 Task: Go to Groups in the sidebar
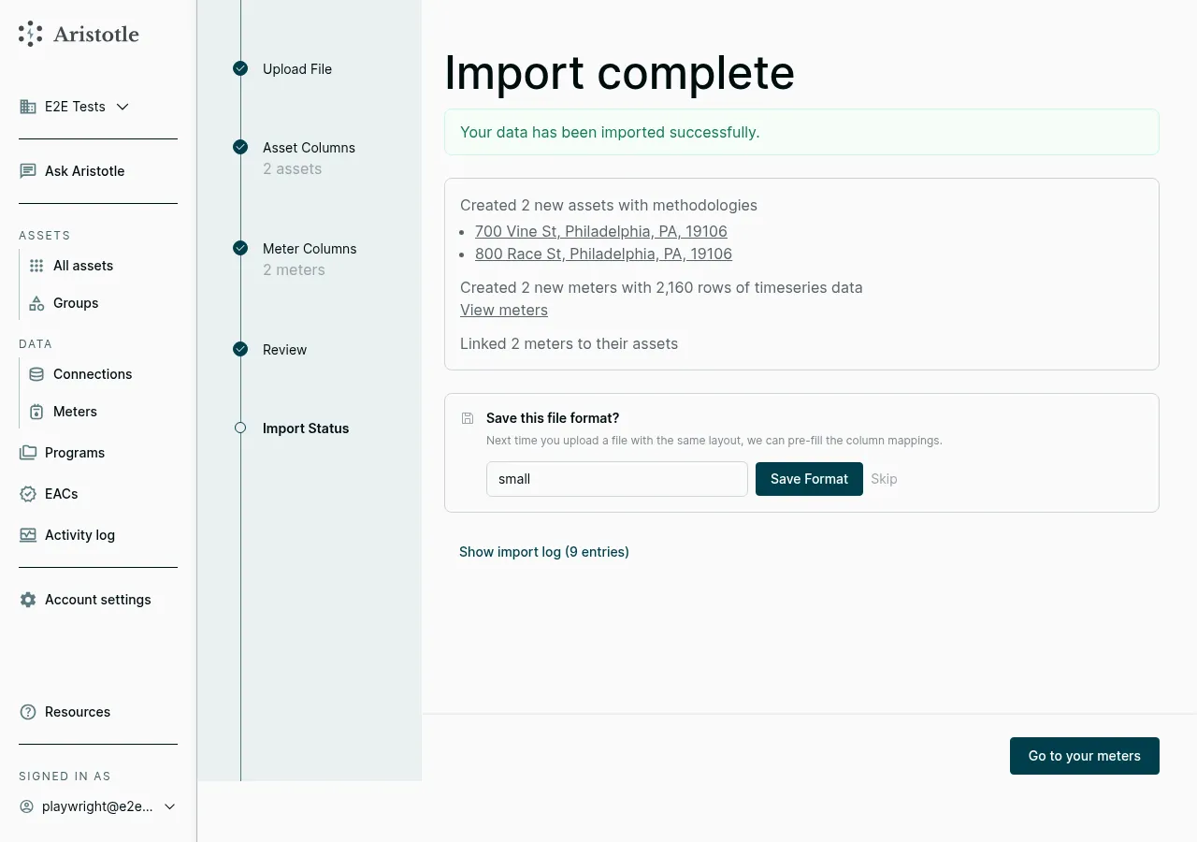(76, 303)
